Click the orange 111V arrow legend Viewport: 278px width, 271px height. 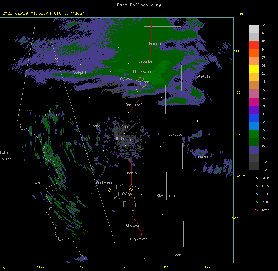click(253, 186)
